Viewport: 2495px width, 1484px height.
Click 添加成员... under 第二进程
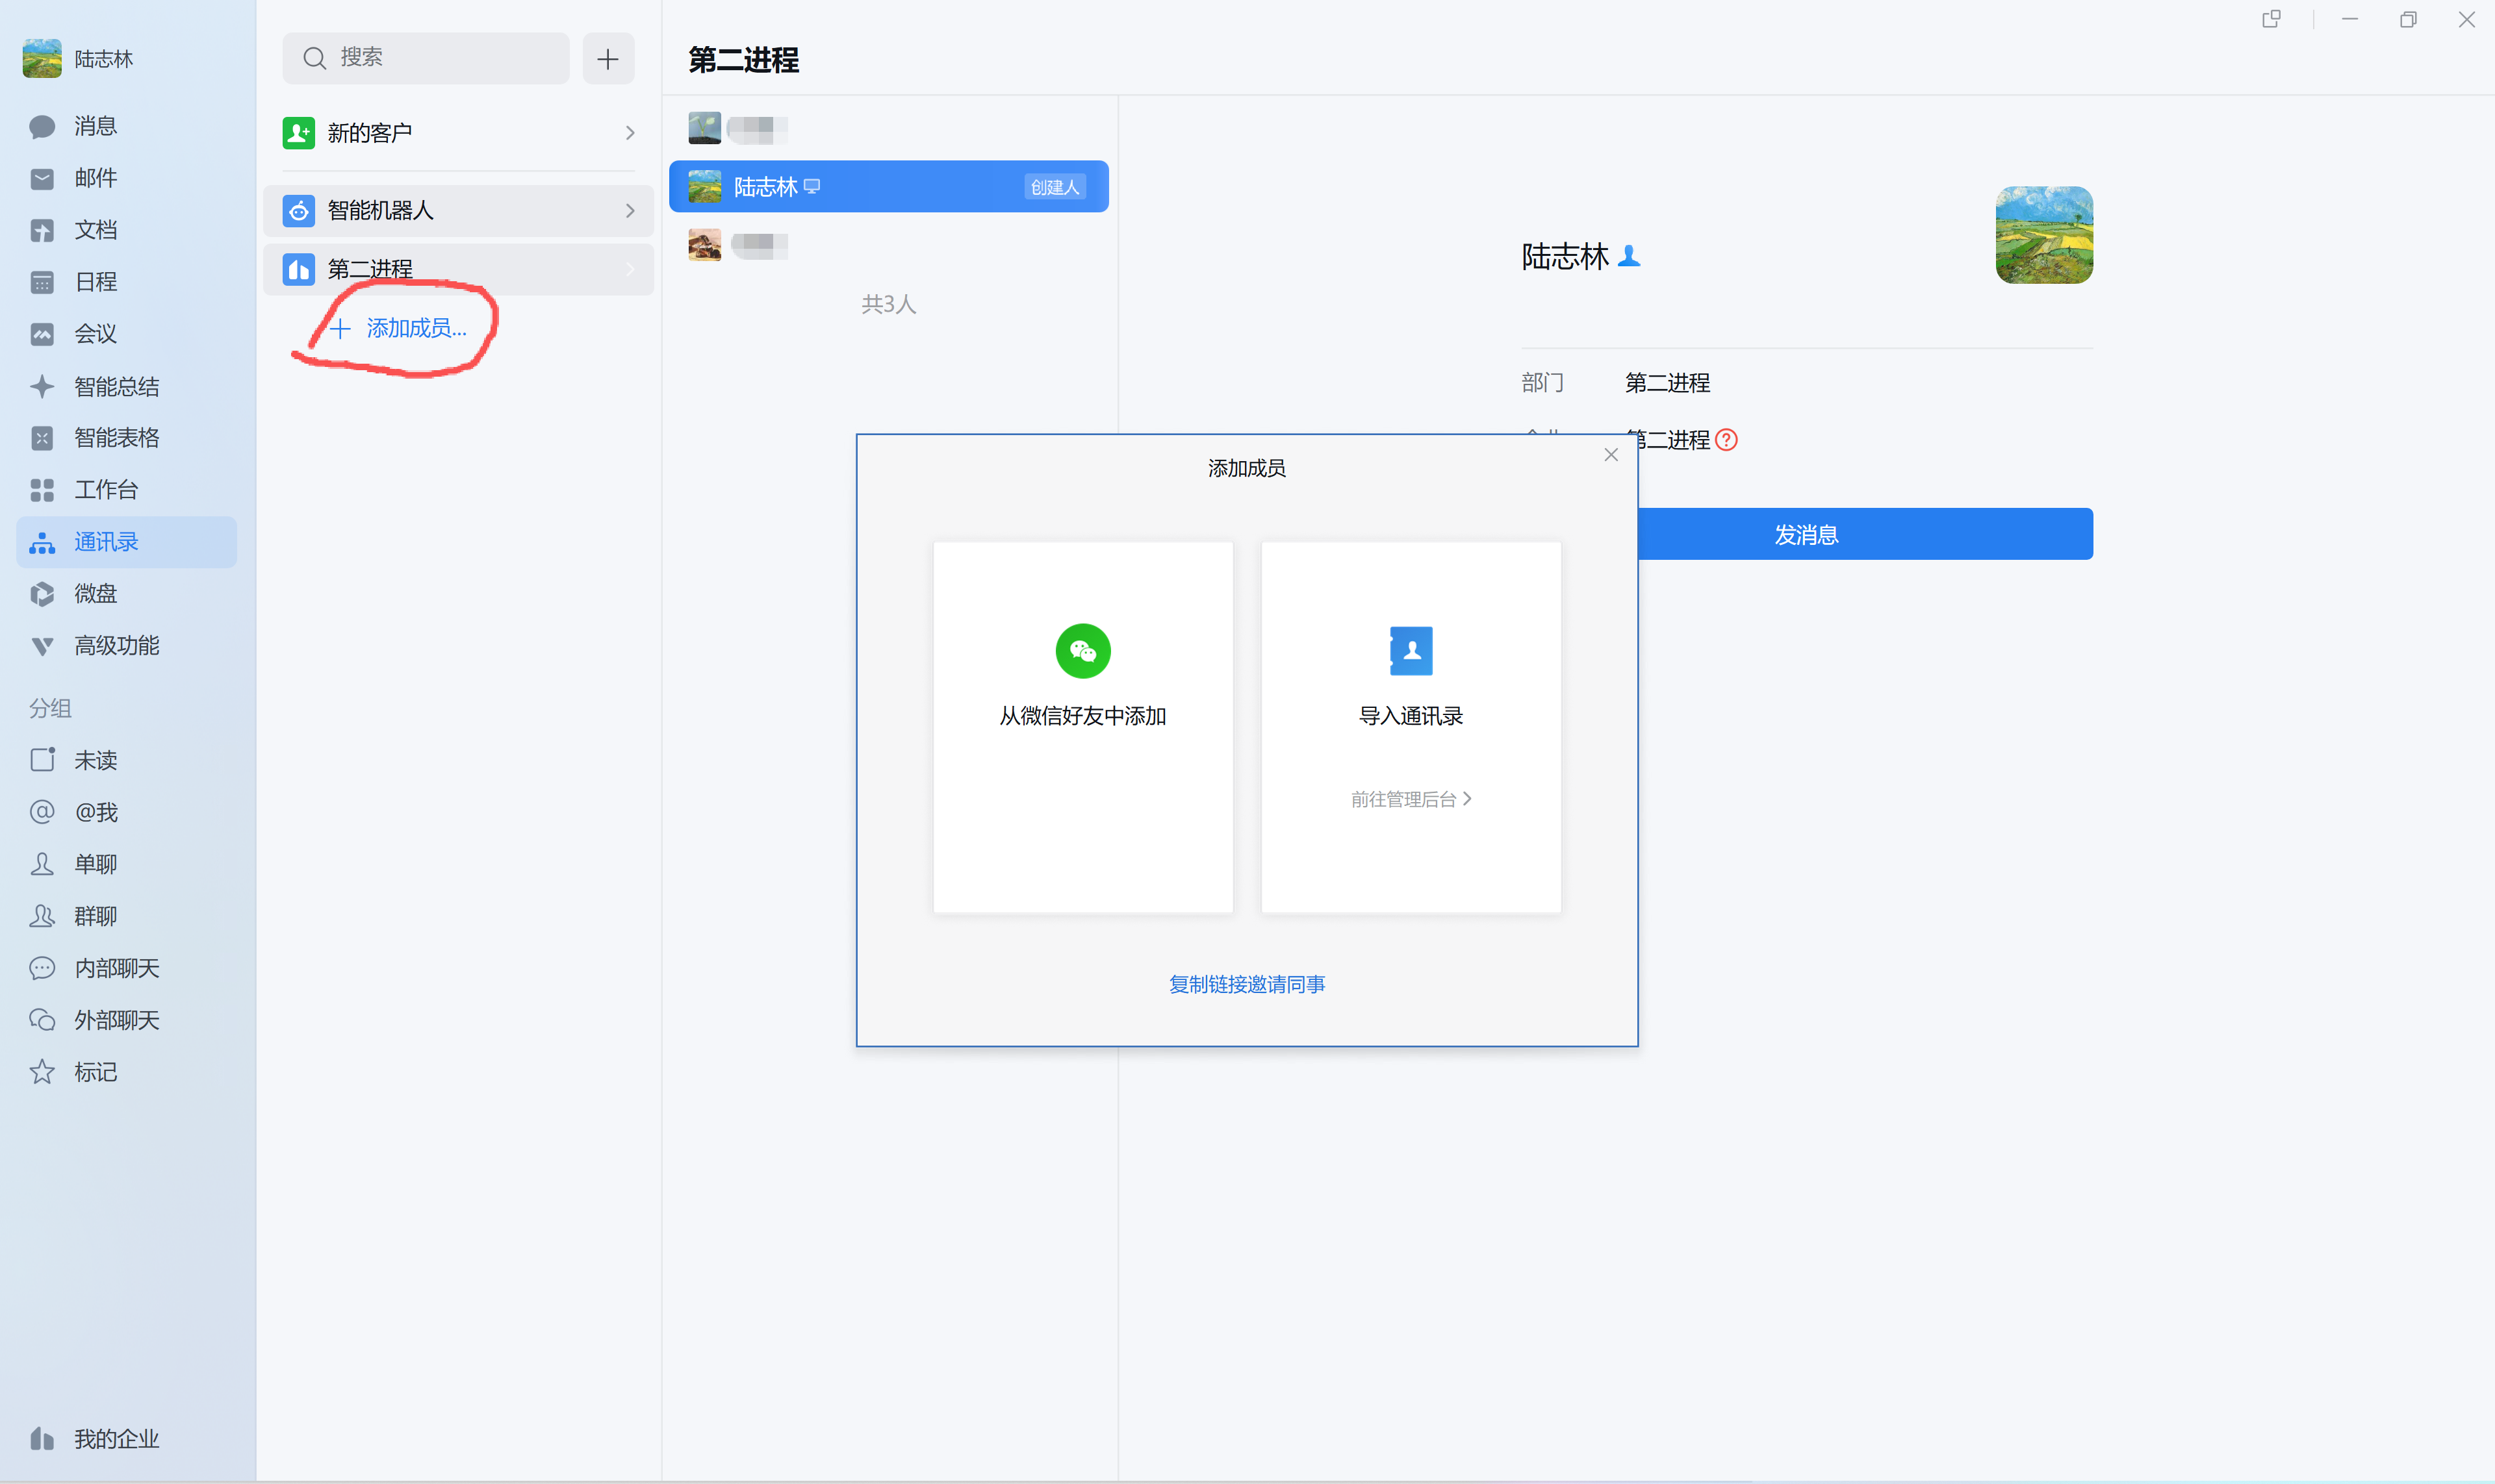click(399, 329)
